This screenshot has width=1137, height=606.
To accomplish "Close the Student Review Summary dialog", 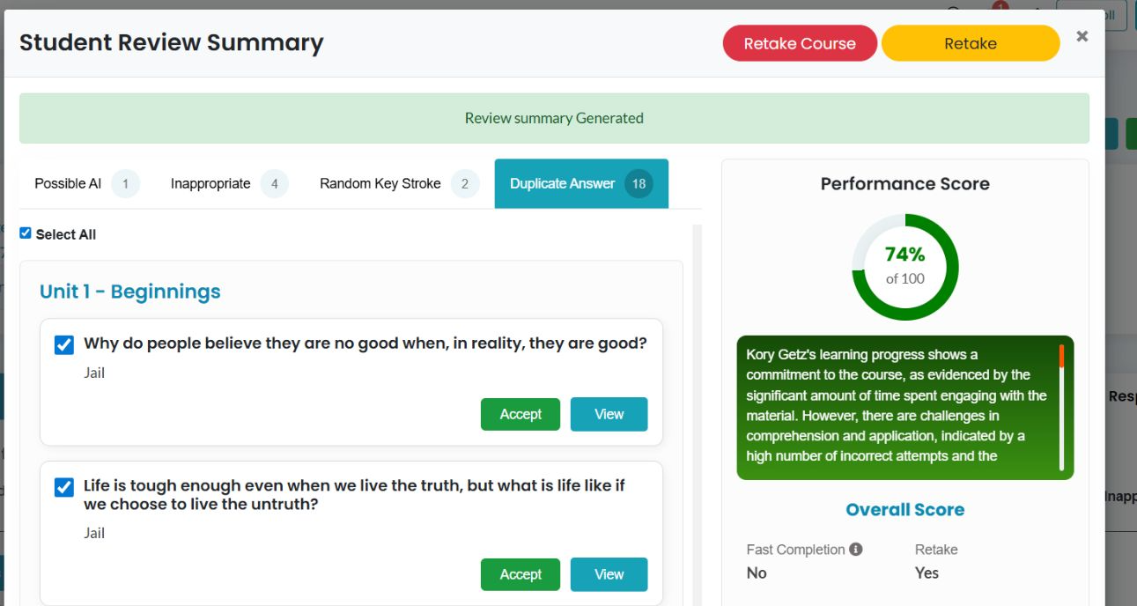I will coord(1082,36).
